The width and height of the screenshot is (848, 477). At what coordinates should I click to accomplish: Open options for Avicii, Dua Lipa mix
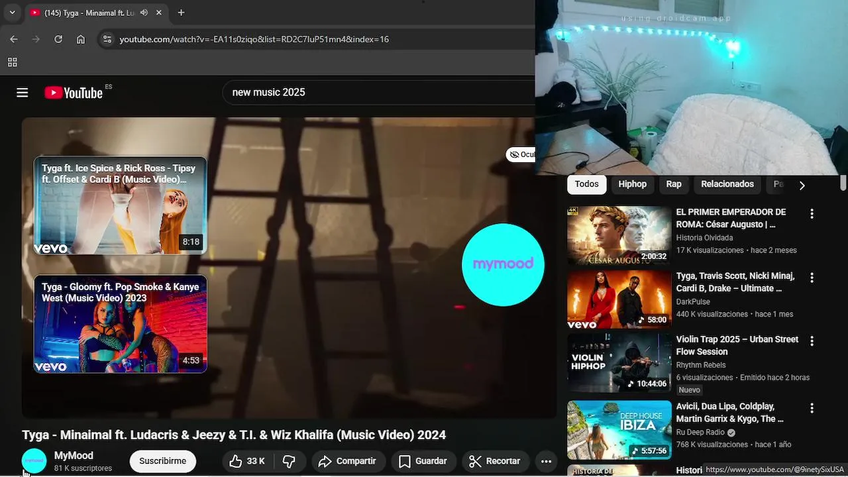click(x=812, y=409)
